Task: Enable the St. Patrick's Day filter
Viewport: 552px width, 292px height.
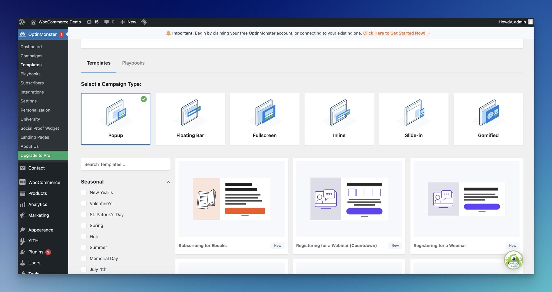Action: click(x=84, y=215)
